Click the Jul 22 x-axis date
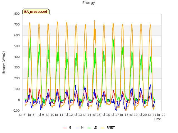The width and height of the screenshot is (178, 133). point(161,115)
